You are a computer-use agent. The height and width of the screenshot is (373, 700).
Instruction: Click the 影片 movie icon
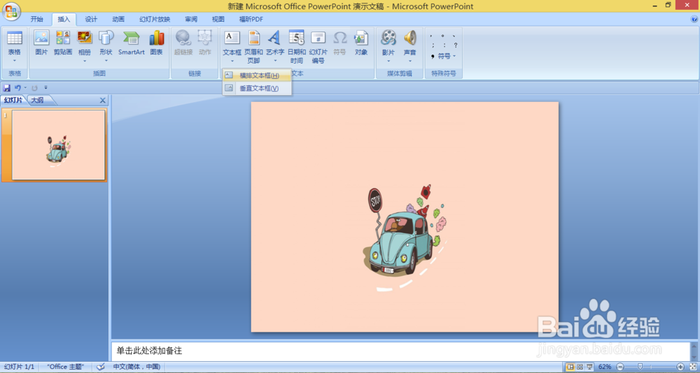pyautogui.click(x=388, y=38)
